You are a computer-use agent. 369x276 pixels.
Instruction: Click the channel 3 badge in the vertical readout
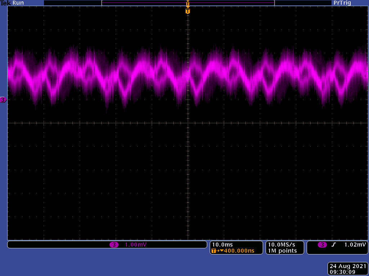114,245
